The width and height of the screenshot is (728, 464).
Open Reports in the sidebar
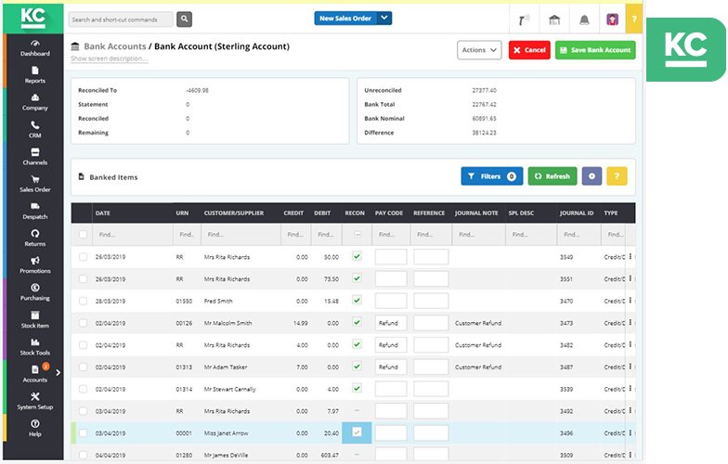pyautogui.click(x=35, y=75)
